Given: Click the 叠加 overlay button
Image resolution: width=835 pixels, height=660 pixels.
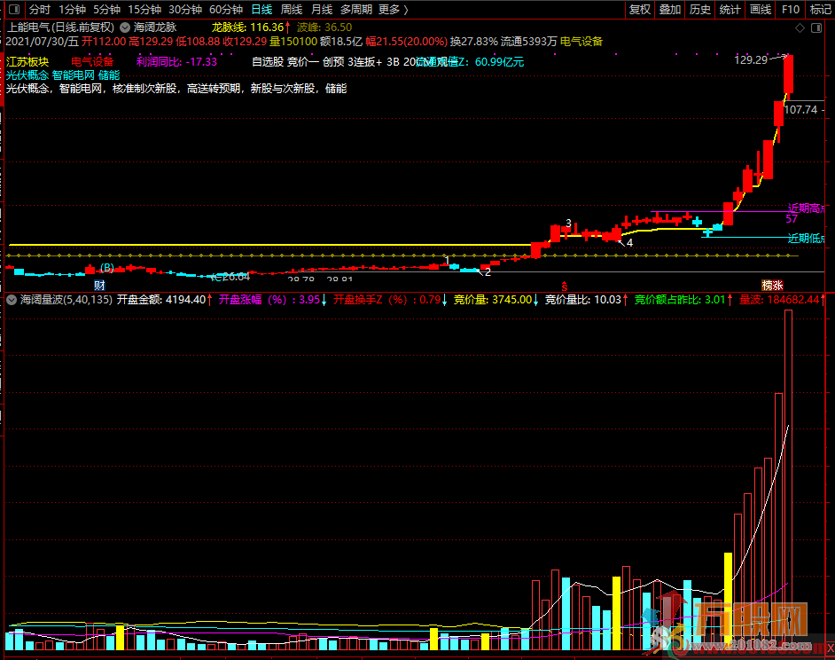Looking at the screenshot, I should coord(670,10).
